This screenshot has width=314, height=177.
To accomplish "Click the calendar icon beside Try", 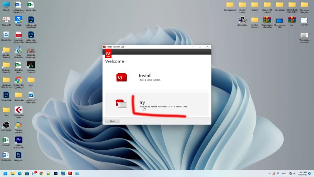I will click(x=121, y=104).
